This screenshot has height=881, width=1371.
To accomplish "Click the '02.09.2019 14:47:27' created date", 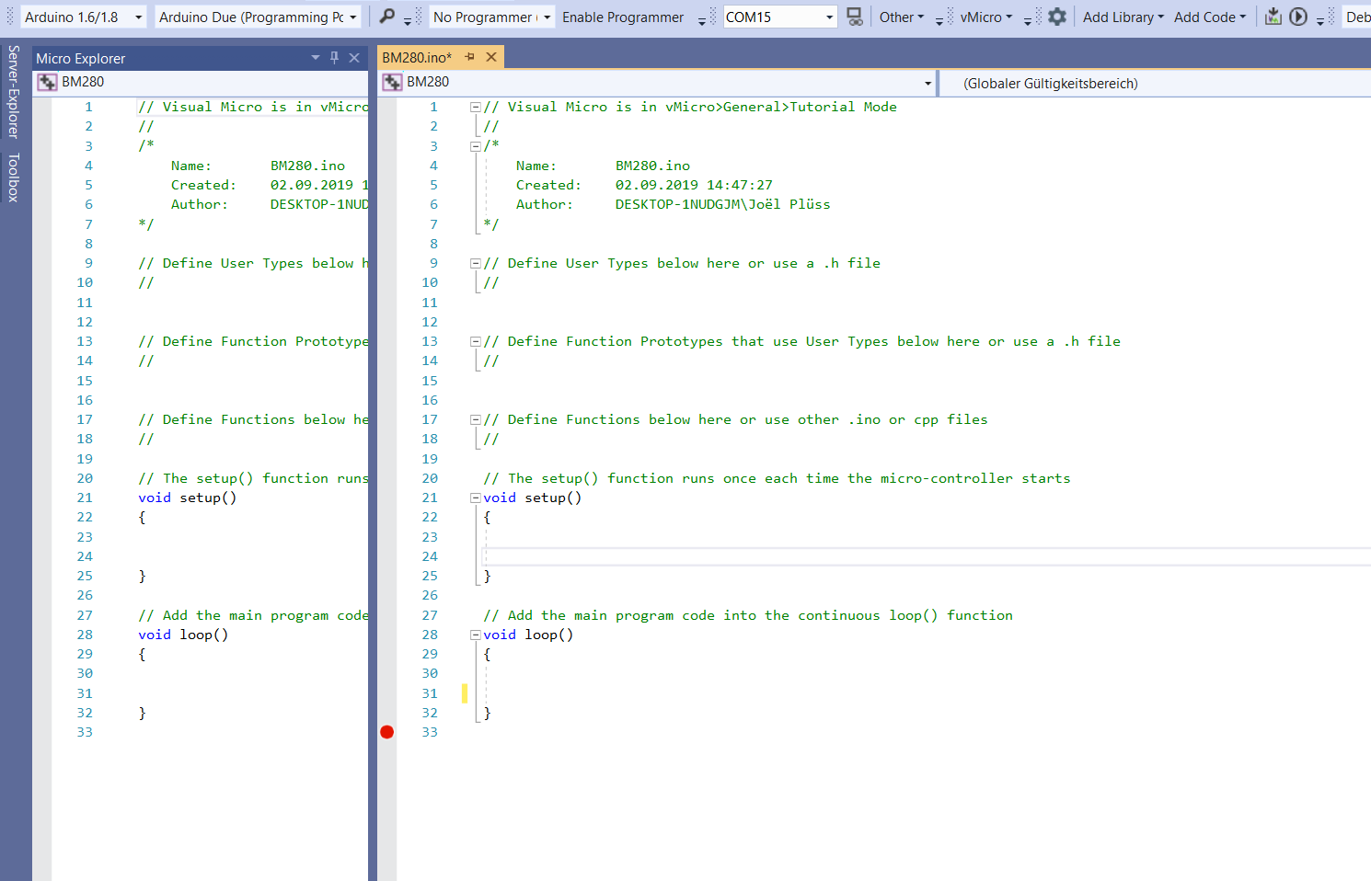I will coord(694,185).
